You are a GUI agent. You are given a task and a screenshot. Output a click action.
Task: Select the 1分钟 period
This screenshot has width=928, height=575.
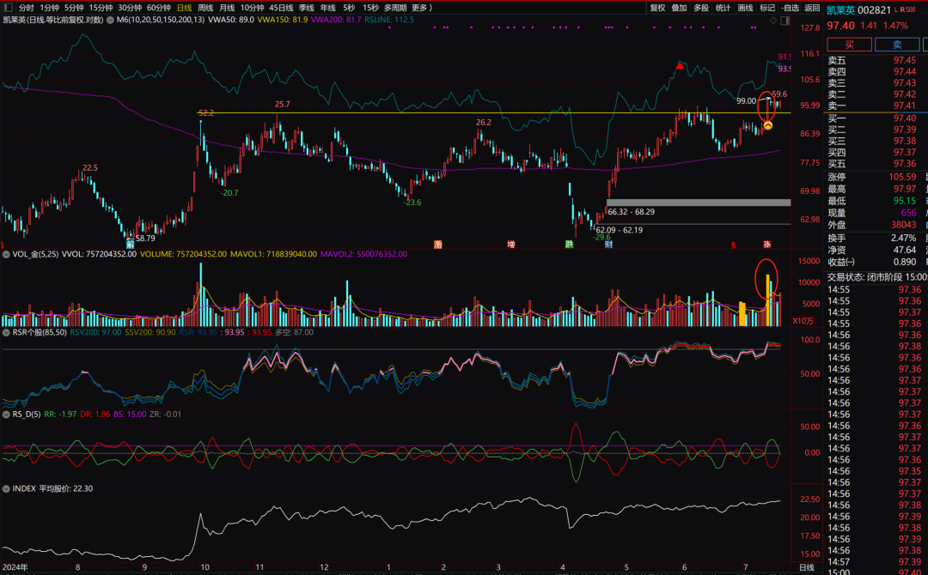[50, 8]
